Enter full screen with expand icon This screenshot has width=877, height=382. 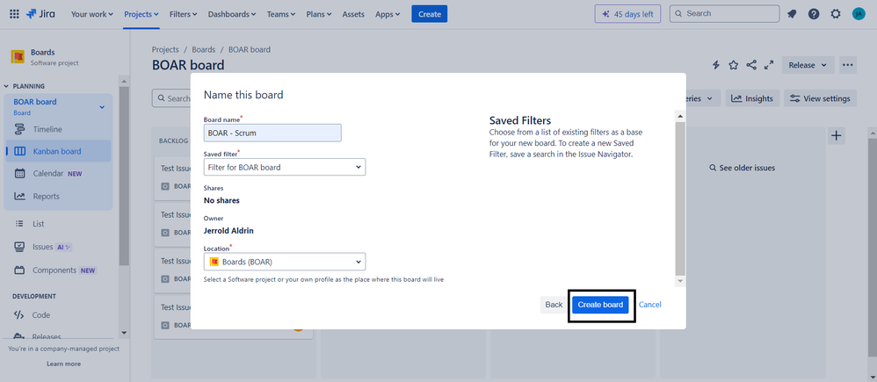pyautogui.click(x=769, y=65)
